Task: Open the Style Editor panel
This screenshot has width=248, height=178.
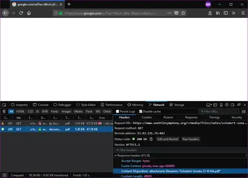Action: [86, 105]
